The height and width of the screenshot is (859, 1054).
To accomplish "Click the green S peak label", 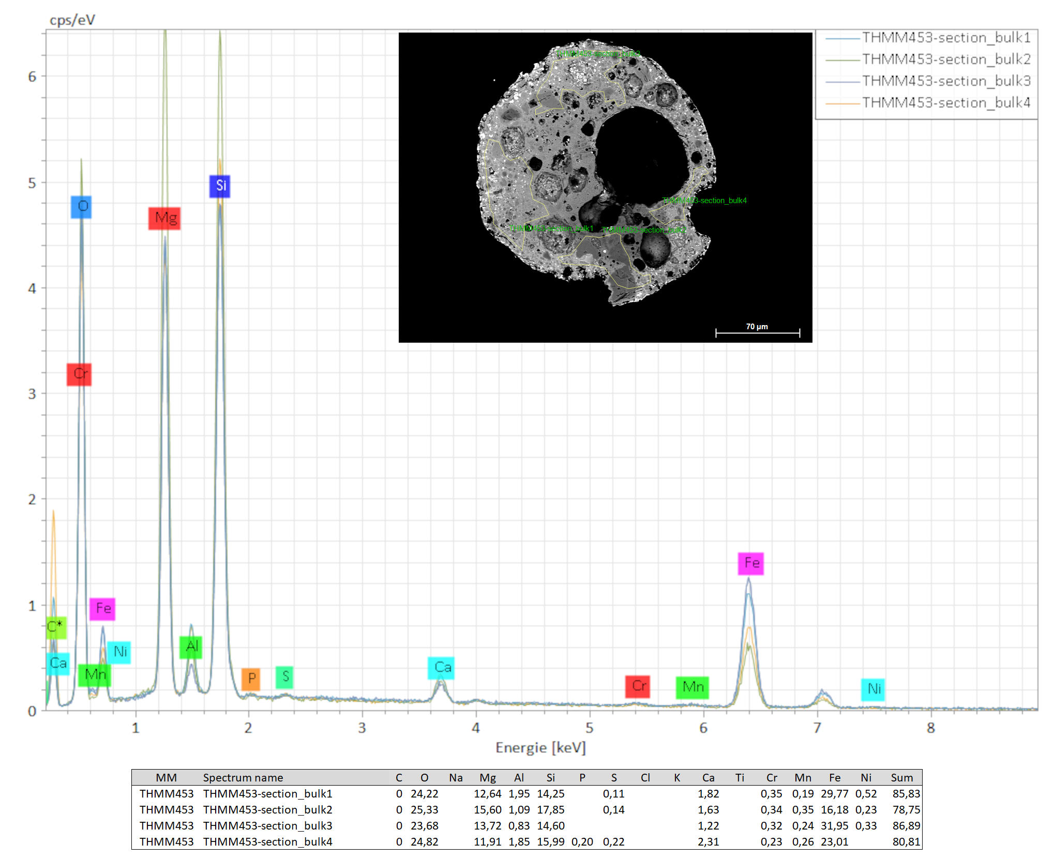I will point(284,677).
